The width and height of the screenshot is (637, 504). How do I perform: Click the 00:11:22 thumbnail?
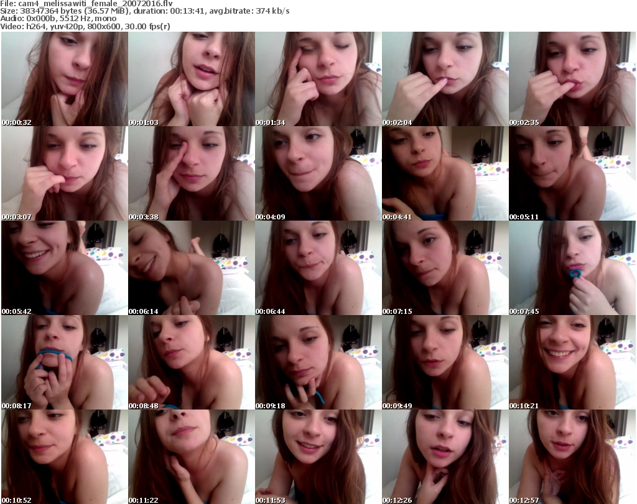click(192, 457)
